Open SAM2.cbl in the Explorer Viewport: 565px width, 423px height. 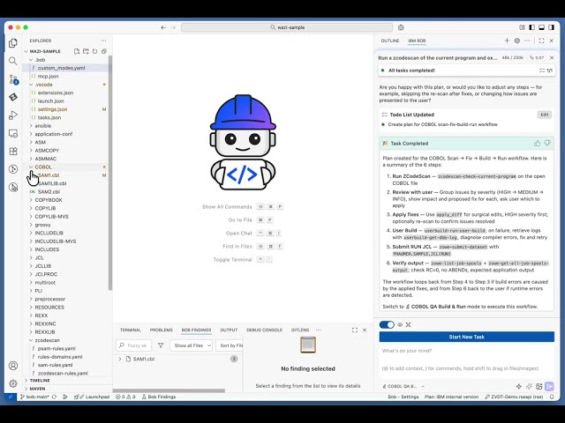pyautogui.click(x=49, y=192)
